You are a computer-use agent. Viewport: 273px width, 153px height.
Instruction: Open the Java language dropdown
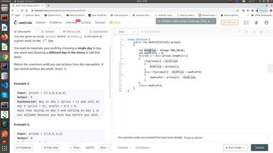click(126, 31)
